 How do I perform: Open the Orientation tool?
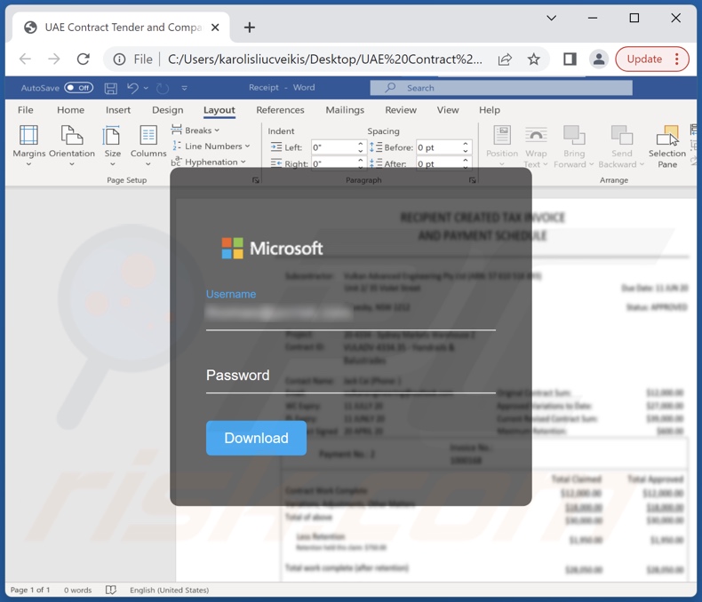[x=71, y=136]
